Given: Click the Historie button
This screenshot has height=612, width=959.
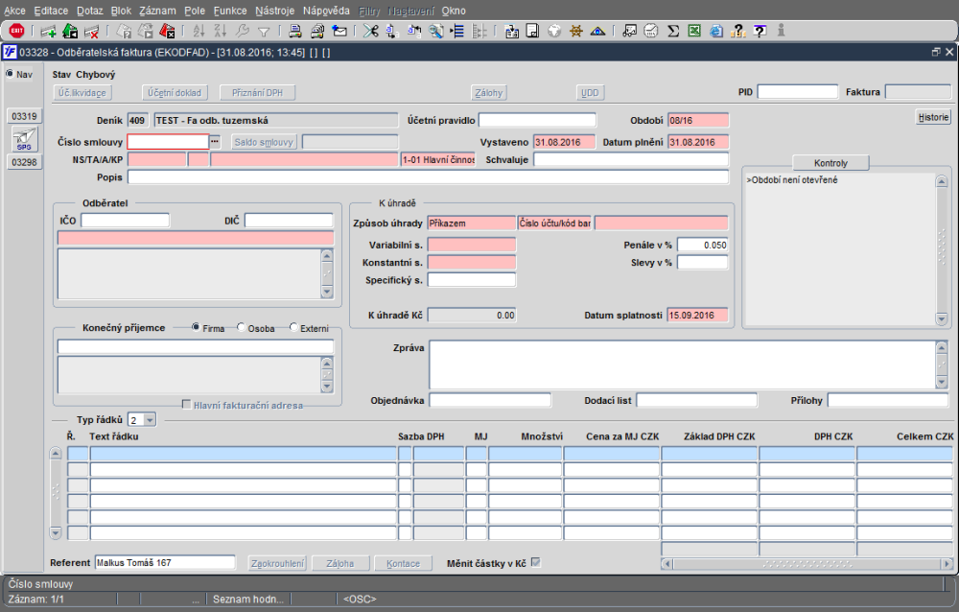Looking at the screenshot, I should click(x=932, y=118).
